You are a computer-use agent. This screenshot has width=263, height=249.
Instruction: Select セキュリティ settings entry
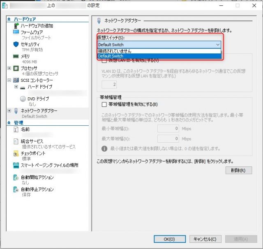click(x=30, y=44)
